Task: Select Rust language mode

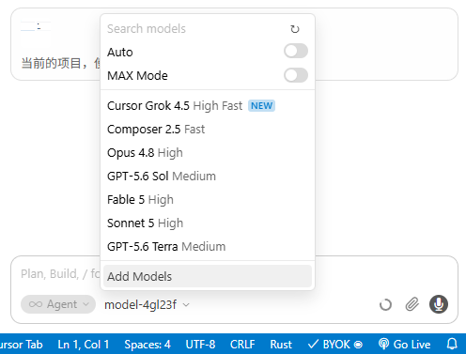Action: point(281,345)
